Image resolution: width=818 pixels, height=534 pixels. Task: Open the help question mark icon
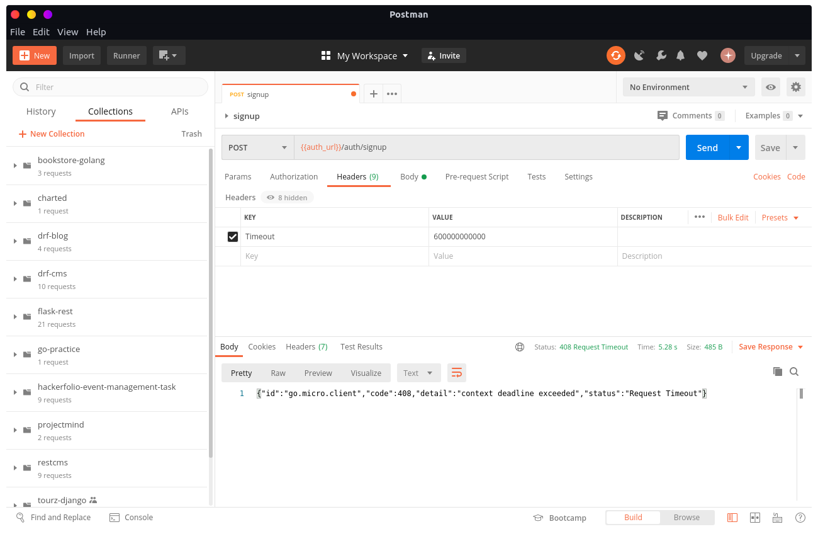[800, 518]
